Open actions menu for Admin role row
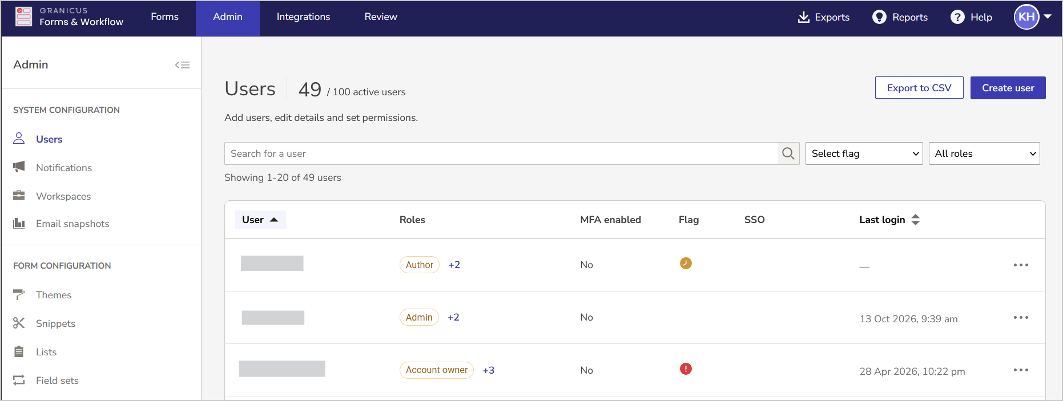 (x=1021, y=317)
